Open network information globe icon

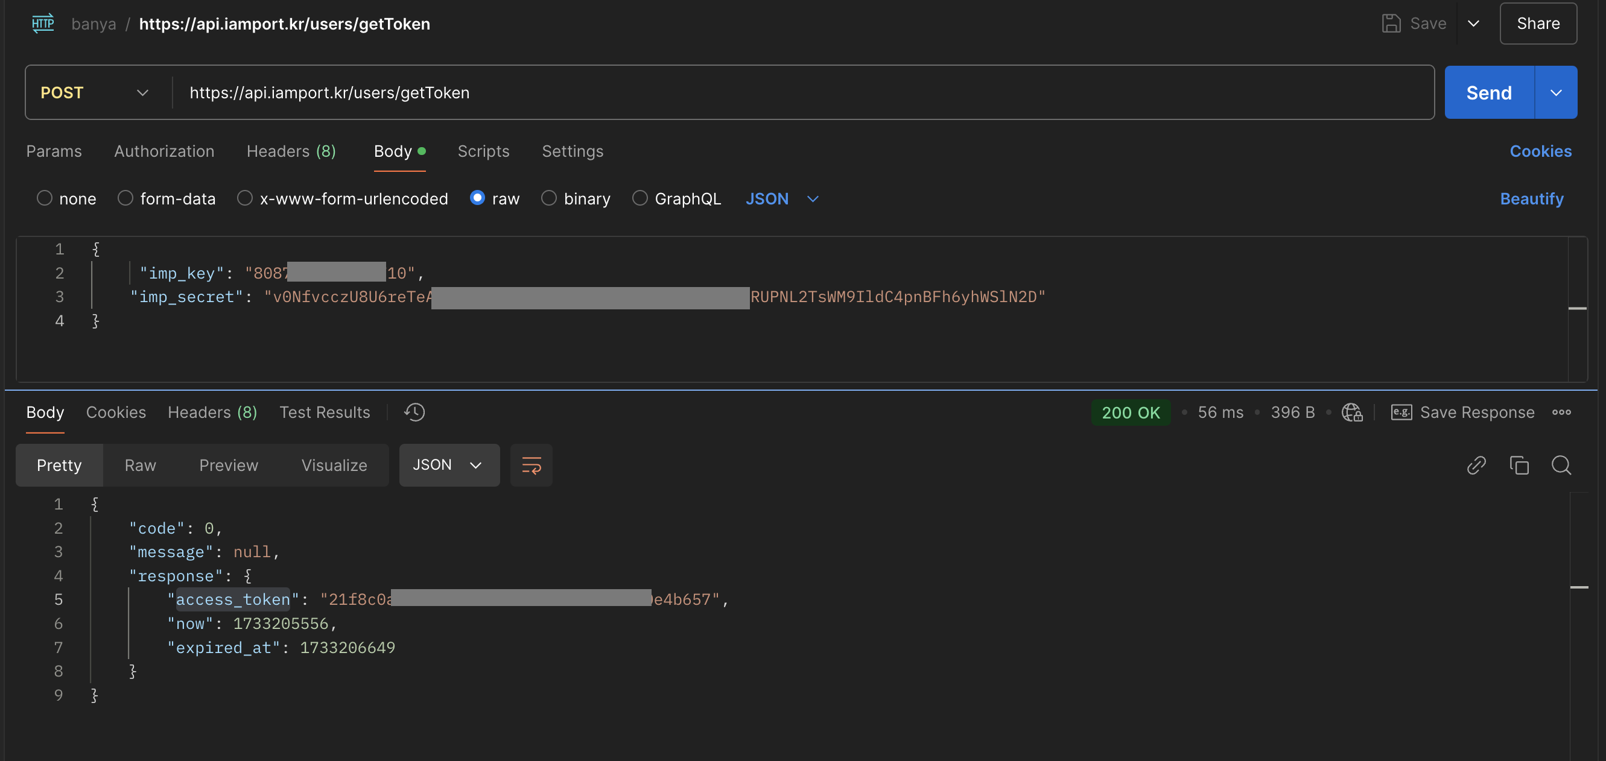[1351, 412]
